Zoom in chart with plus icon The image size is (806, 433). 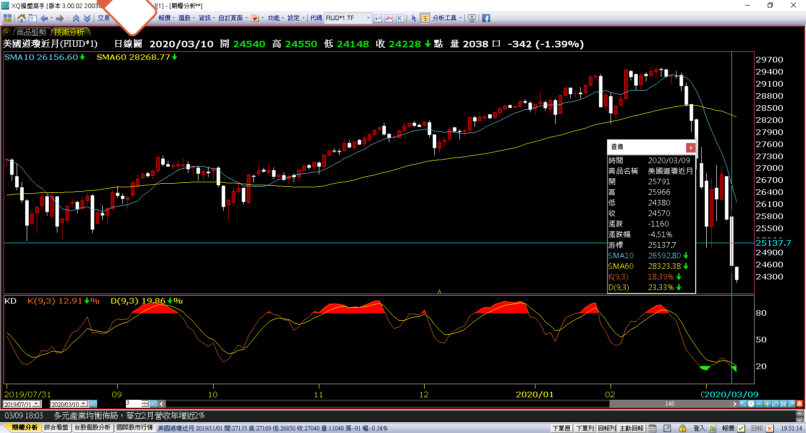[767, 404]
